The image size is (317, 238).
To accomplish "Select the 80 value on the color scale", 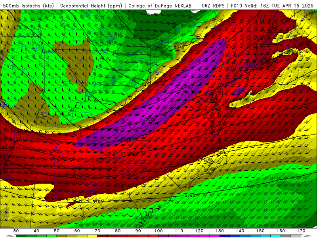I will tap(118, 231).
